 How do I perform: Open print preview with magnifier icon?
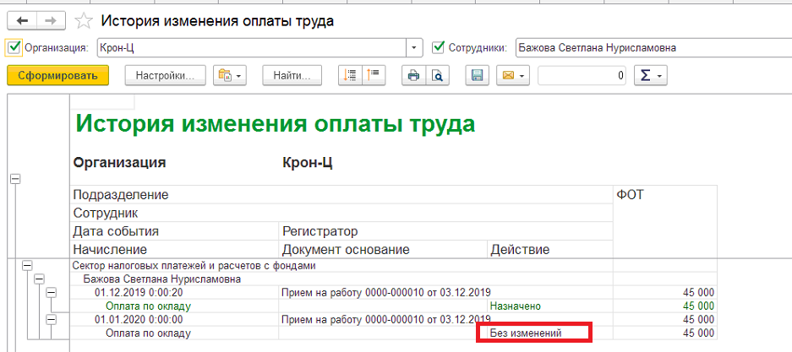437,75
